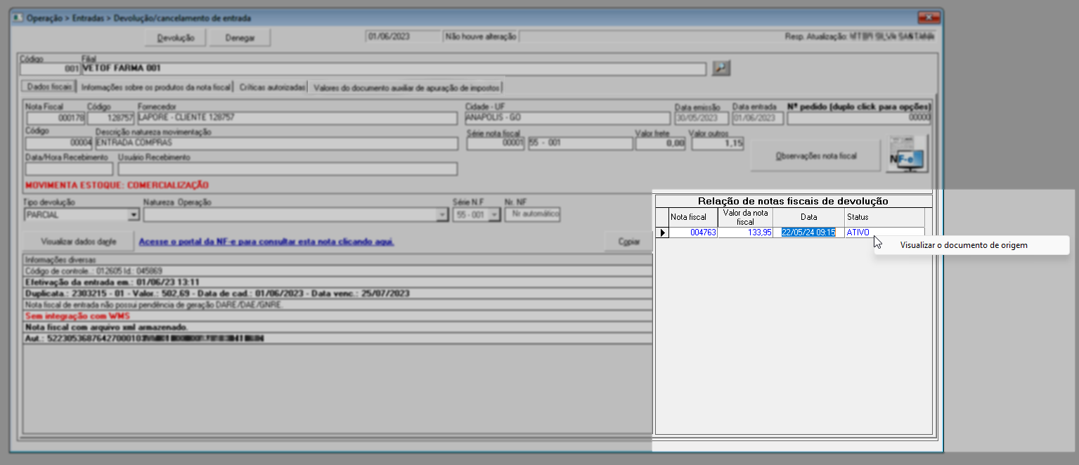Expand the Natureza Operação combo box

point(441,215)
